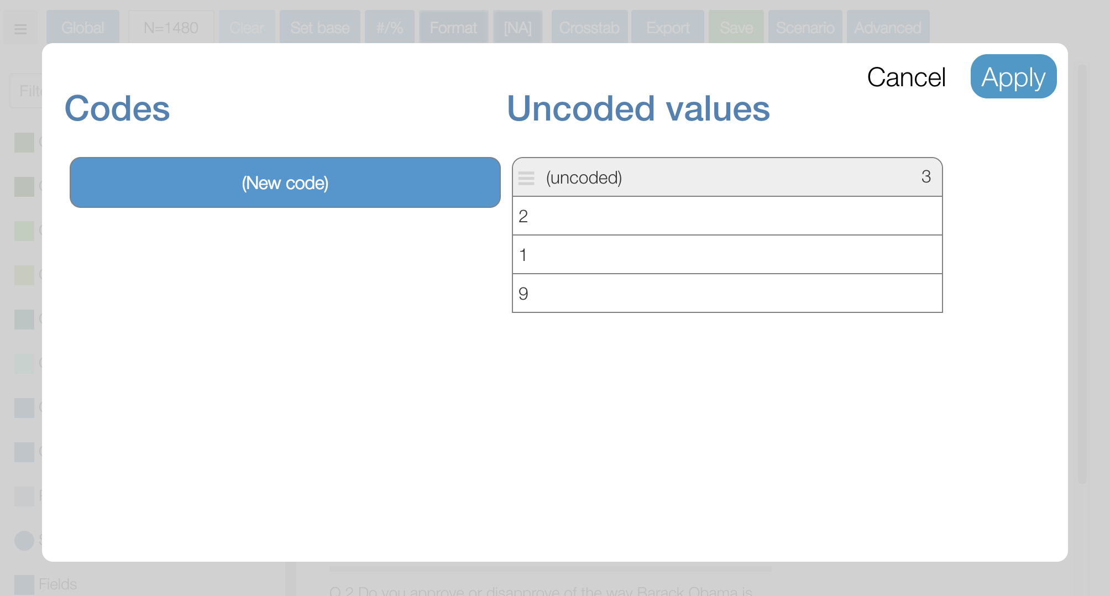Click the Export toolbar button

667,27
